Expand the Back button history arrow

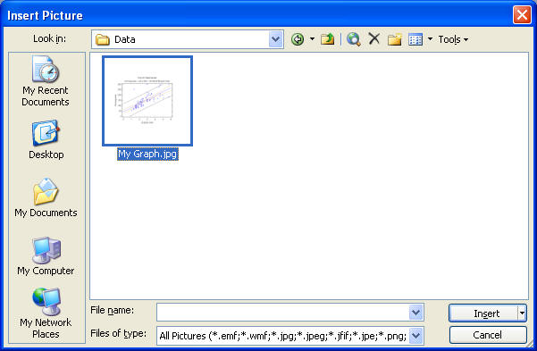(312, 39)
